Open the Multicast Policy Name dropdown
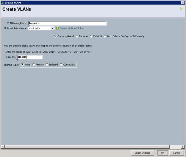186x157 pixels. [x=52, y=28]
